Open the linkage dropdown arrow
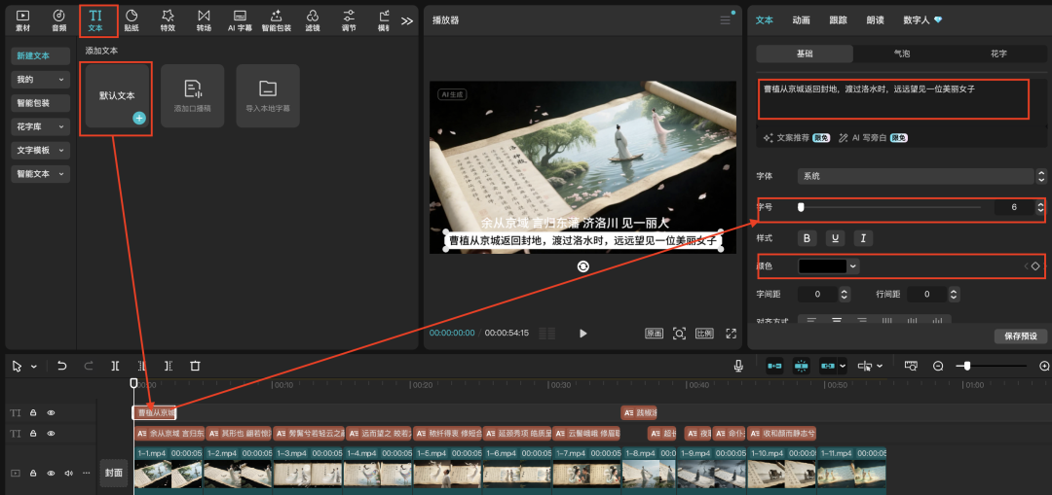The height and width of the screenshot is (495, 1052). click(842, 367)
